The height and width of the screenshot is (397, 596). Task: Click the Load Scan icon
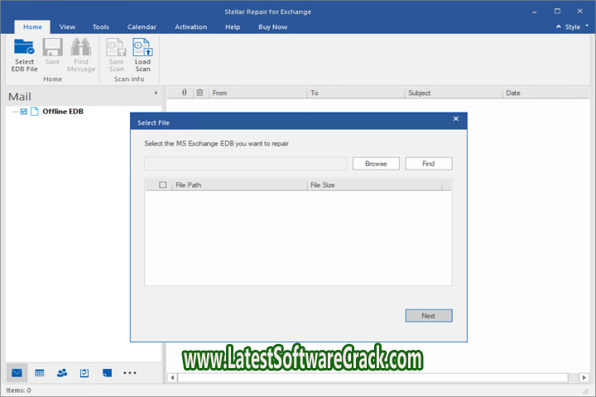point(142,47)
